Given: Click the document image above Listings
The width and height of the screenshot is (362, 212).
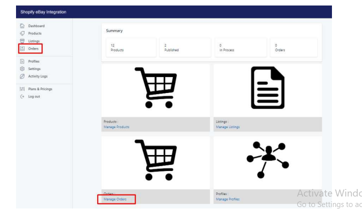Looking at the screenshot, I should pos(268,87).
